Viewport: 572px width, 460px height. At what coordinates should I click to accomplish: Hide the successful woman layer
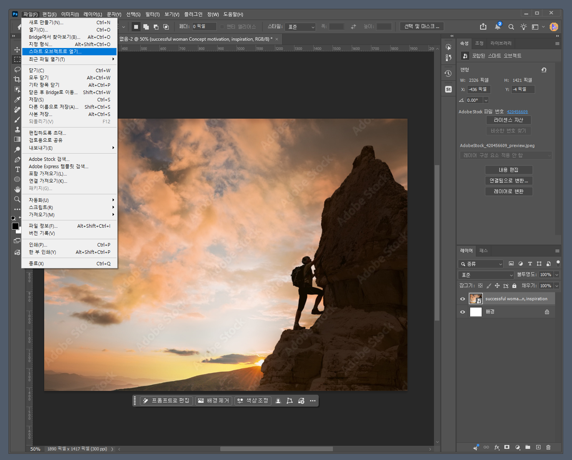(462, 299)
